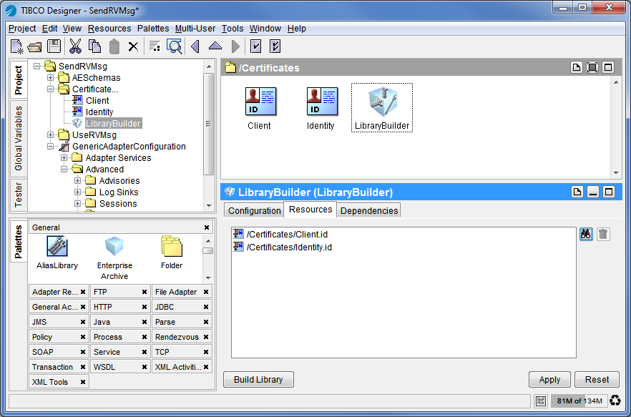Click the Cut scissors icon
This screenshot has height=417, width=631.
(75, 46)
